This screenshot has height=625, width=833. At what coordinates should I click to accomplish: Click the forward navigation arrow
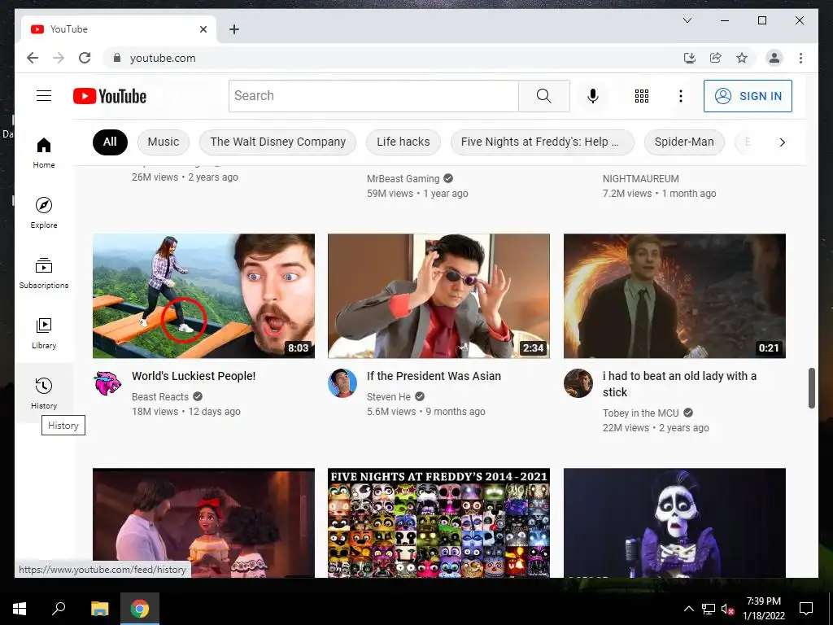(59, 58)
